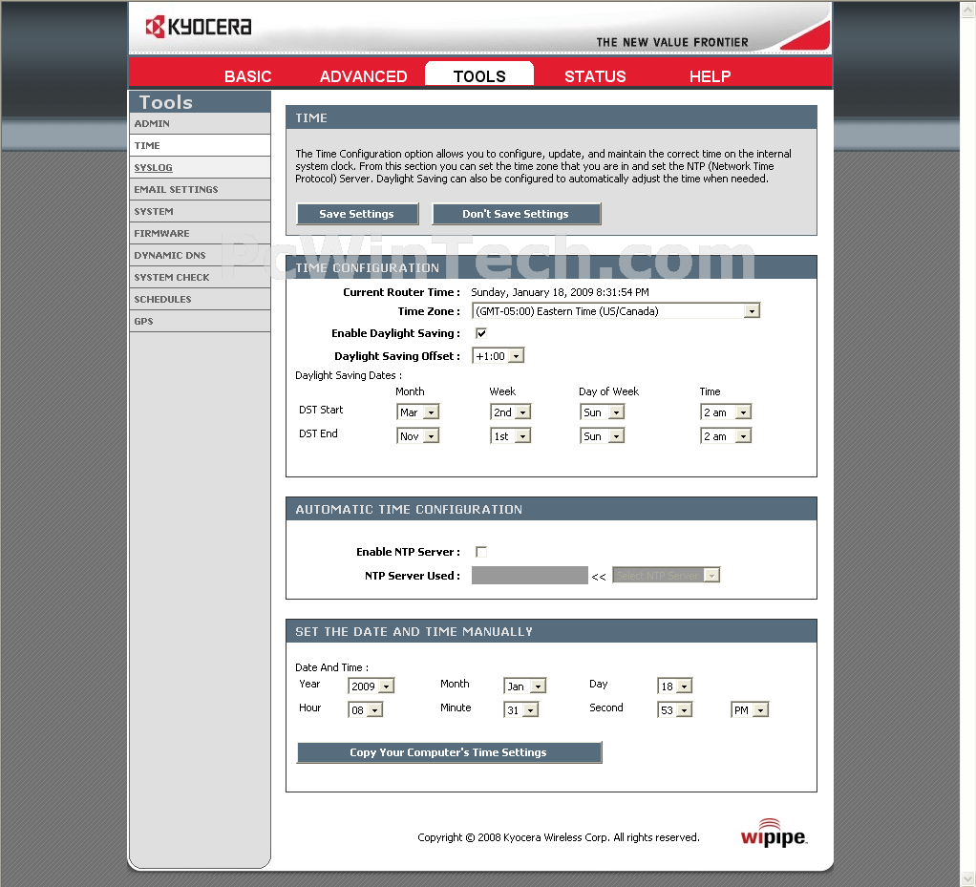Click the Kyocera logo
Screen dimensions: 976x887
199,27
